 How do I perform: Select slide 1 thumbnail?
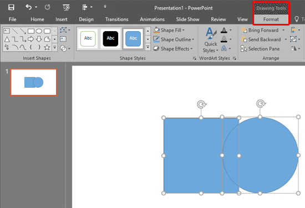point(34,82)
